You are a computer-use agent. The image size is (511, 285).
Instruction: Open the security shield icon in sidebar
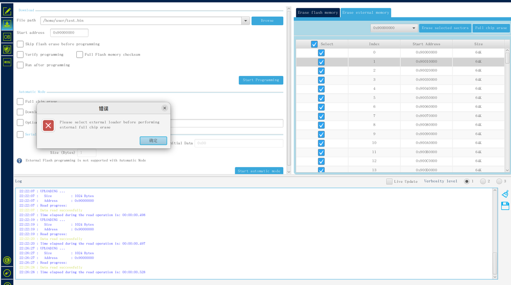[x=7, y=50]
